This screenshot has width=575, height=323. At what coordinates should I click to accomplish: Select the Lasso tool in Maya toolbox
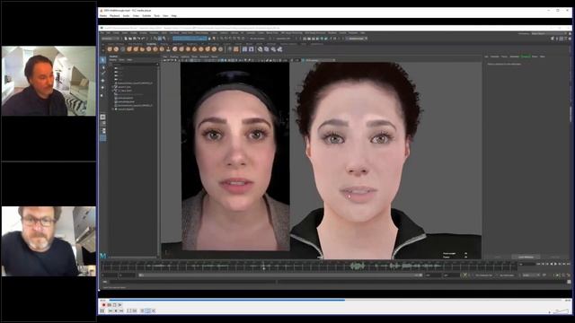[102, 67]
